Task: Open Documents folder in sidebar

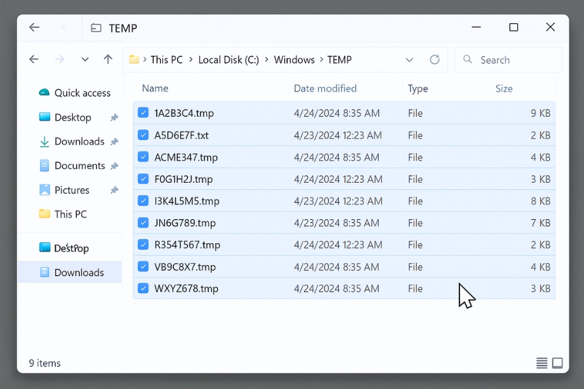Action: (x=79, y=166)
